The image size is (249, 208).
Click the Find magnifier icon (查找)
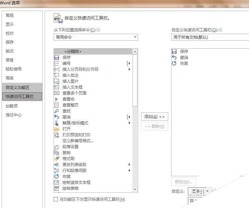57,111
